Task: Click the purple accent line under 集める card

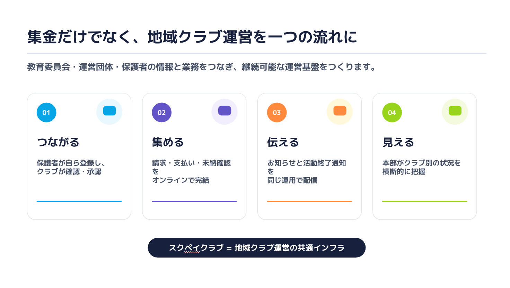Action: pyautogui.click(x=194, y=201)
